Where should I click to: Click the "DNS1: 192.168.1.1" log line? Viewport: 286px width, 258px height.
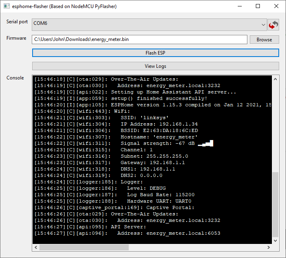[x=105, y=169]
